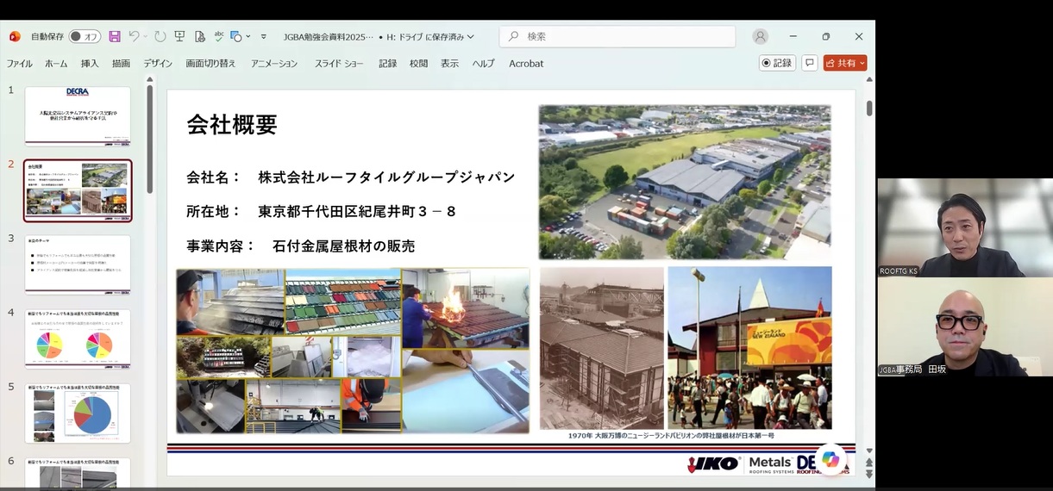Toggle the 自動保存 AutoSave switch
Image resolution: width=1053 pixels, height=491 pixels.
(x=85, y=37)
